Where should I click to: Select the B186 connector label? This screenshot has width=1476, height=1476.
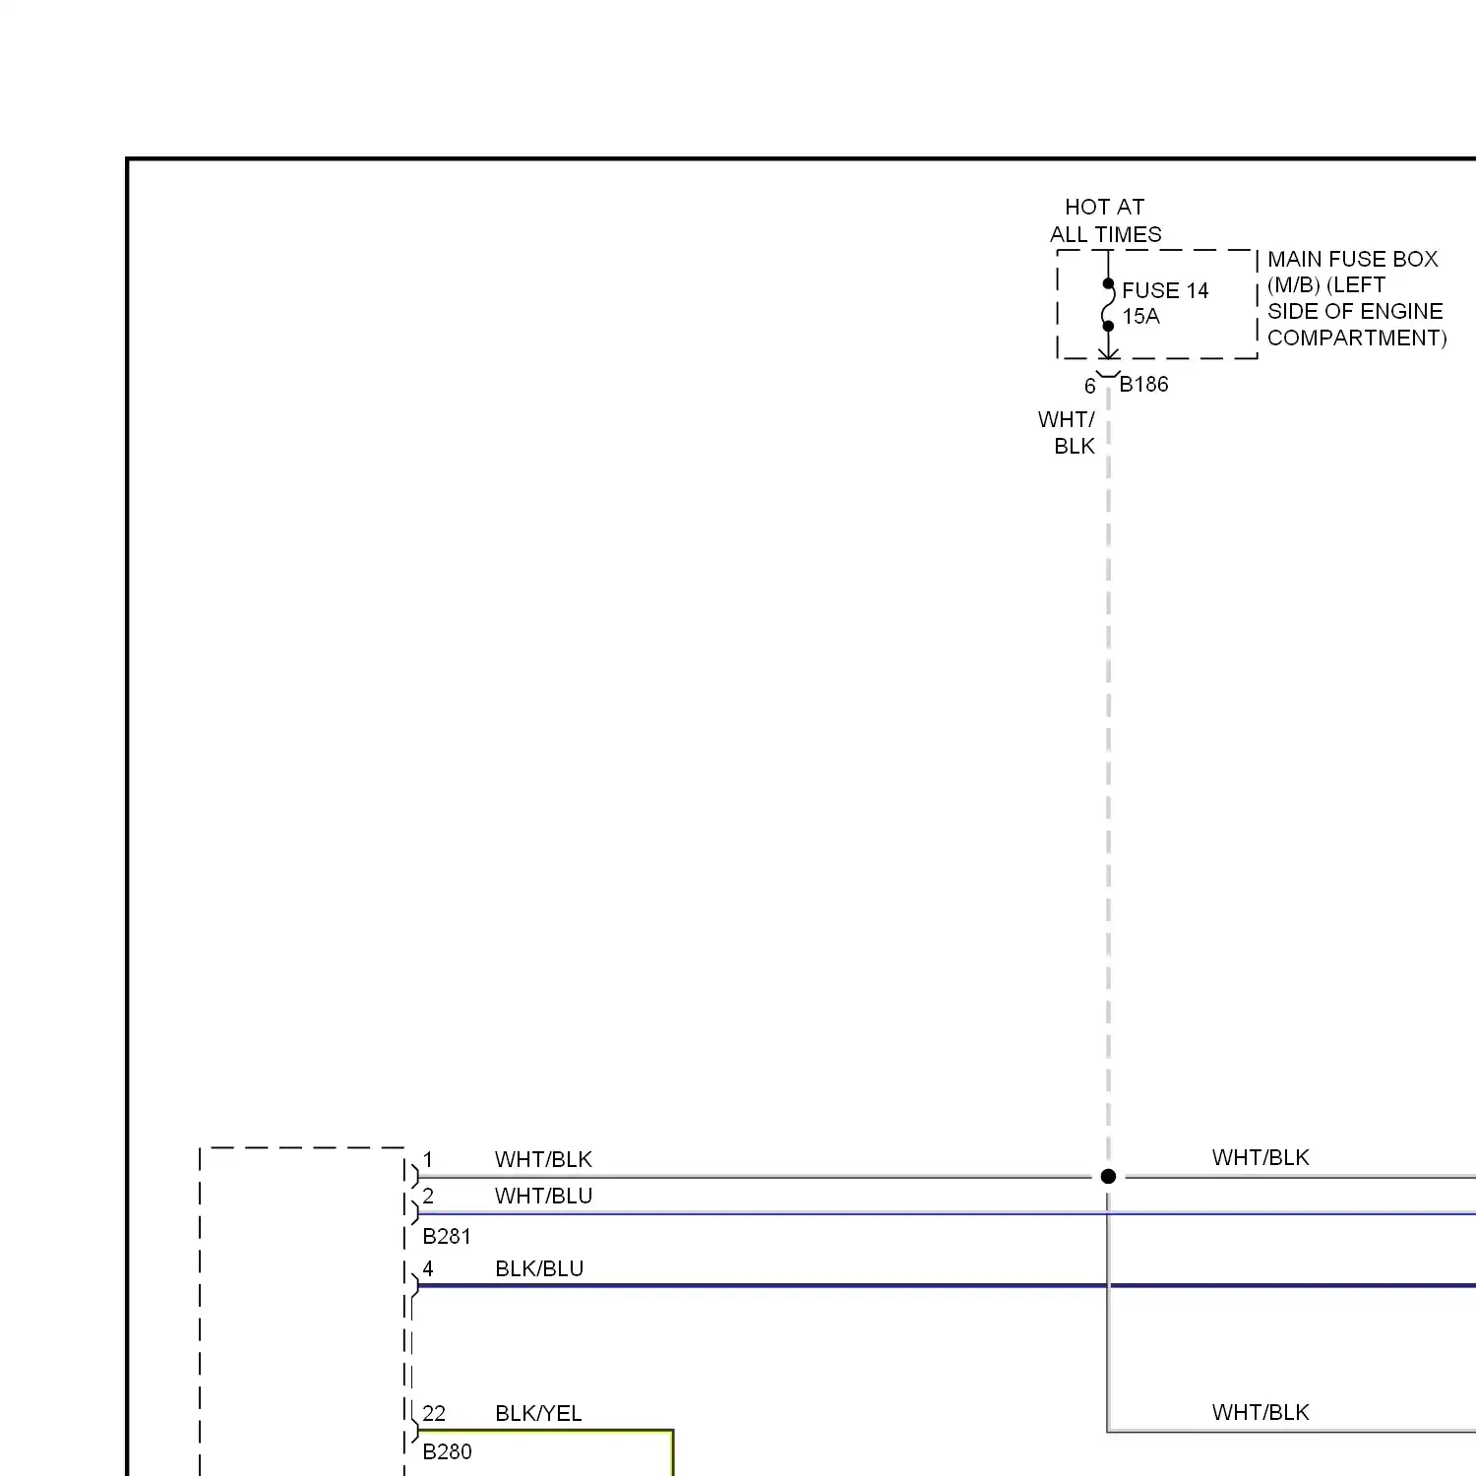[1143, 384]
